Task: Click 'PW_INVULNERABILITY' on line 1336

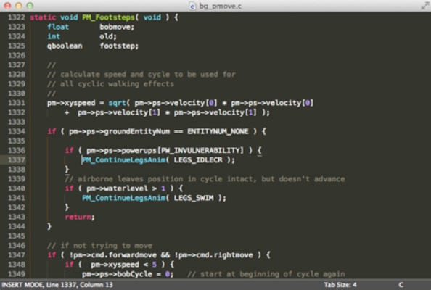Action: coord(202,151)
